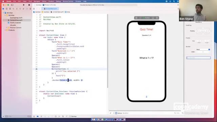217x122 pixels.
Task: Add a new editor with plus button
Action: tap(178, 5)
